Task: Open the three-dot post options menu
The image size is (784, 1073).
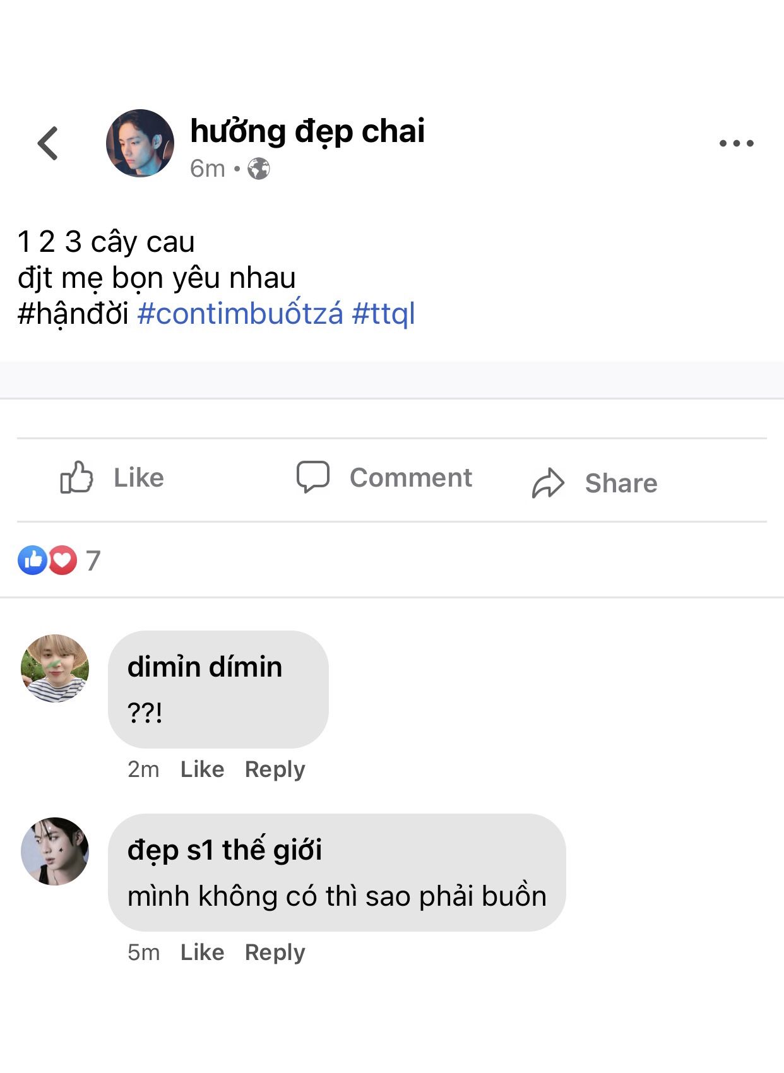Action: click(736, 143)
